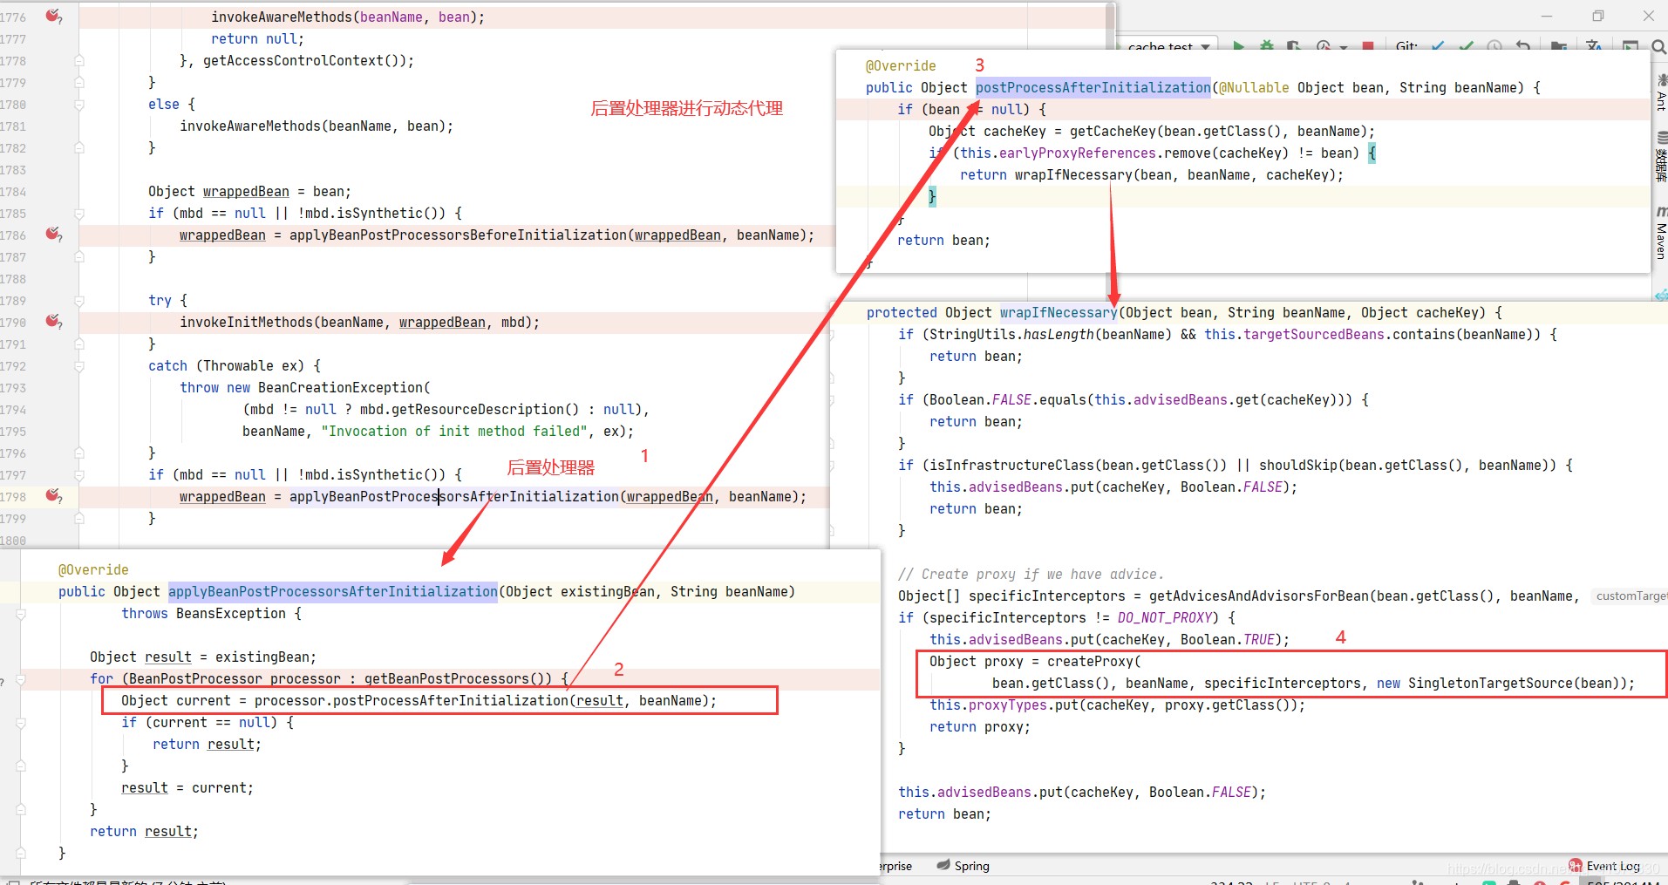Expand the profiler dropdown arrow

coord(1344,46)
